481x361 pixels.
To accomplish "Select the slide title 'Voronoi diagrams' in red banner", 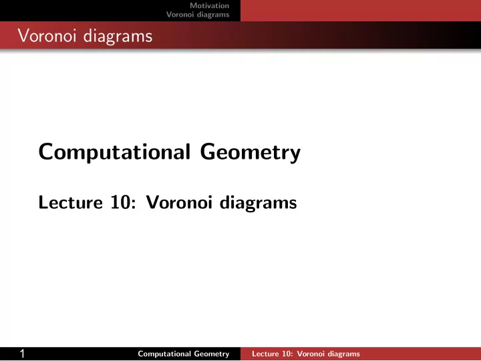I will click(85, 36).
